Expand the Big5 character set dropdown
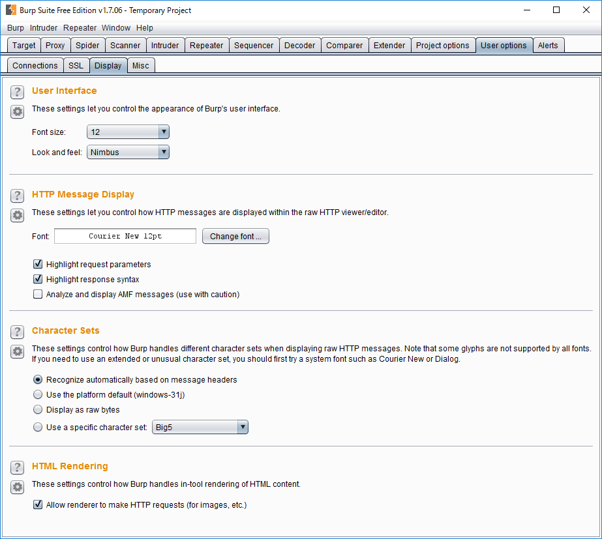Image resolution: width=602 pixels, height=539 pixels. tap(200, 428)
